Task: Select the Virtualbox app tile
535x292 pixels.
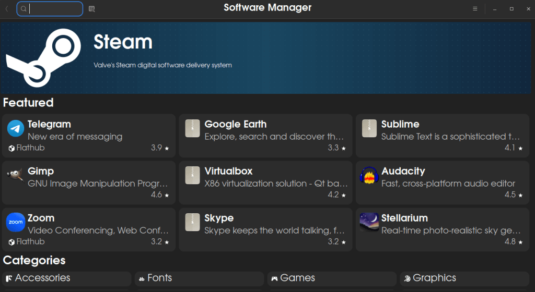Action: click(x=265, y=182)
